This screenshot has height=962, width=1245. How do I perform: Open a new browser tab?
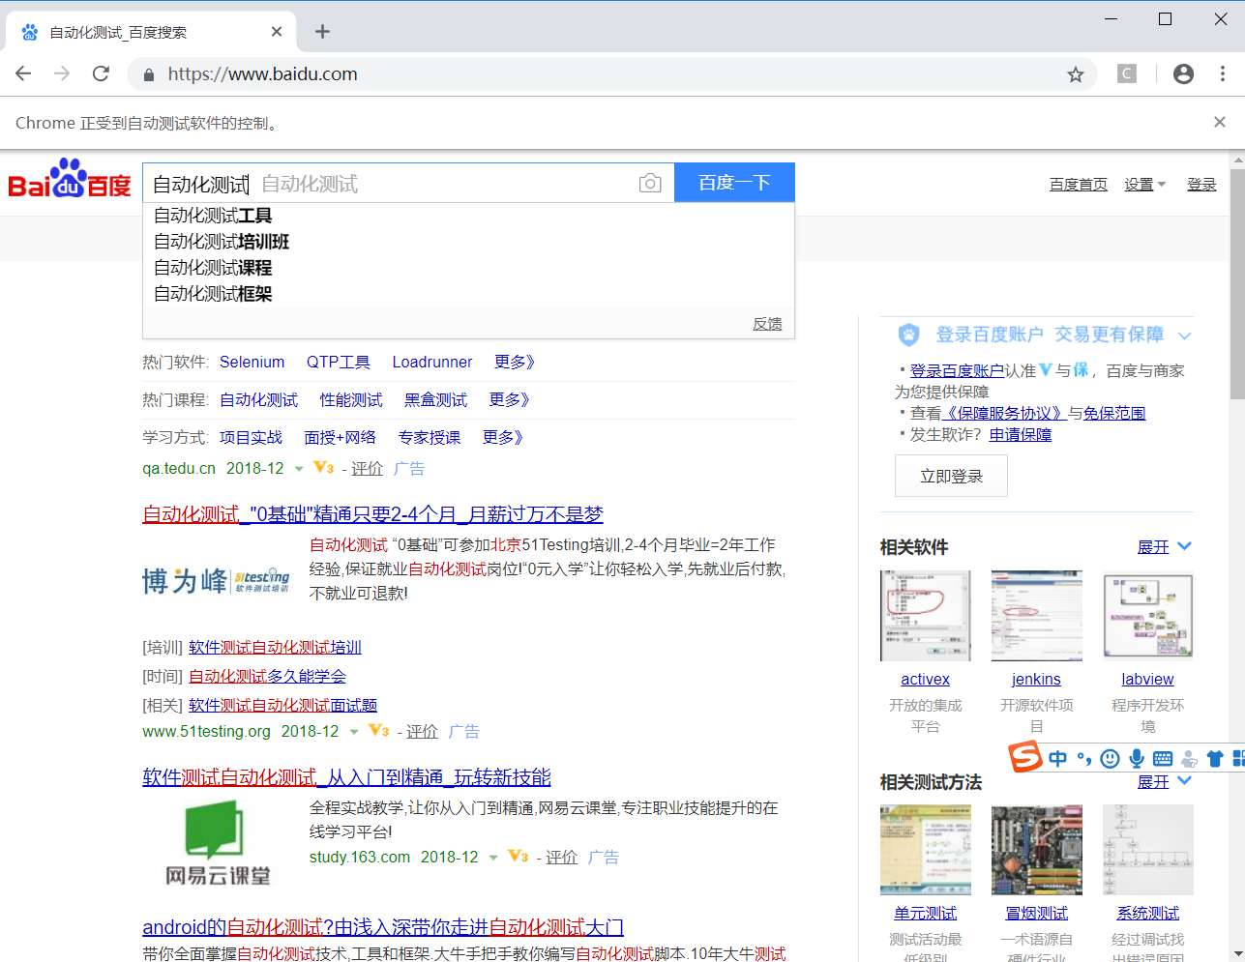tap(322, 30)
